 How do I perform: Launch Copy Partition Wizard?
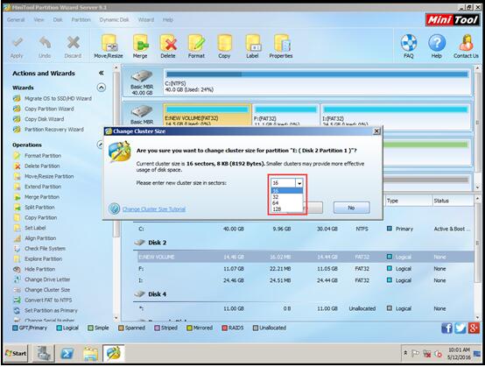[49, 109]
